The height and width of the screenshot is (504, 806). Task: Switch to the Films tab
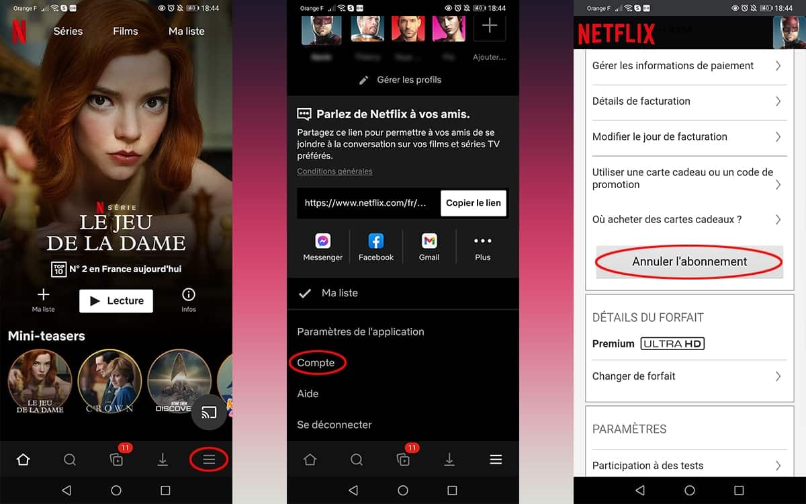(125, 32)
